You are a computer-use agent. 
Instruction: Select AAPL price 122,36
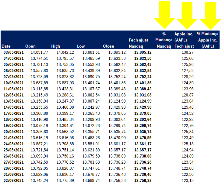[x=188, y=174]
